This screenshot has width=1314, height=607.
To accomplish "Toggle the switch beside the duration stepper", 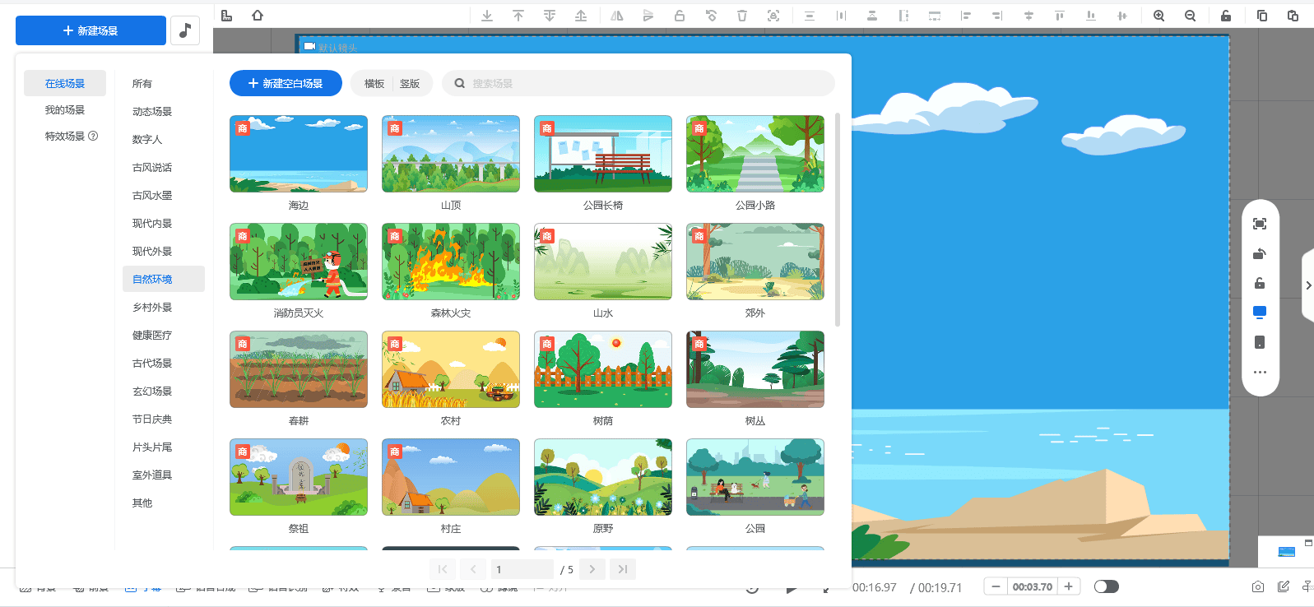I will pos(1106,586).
